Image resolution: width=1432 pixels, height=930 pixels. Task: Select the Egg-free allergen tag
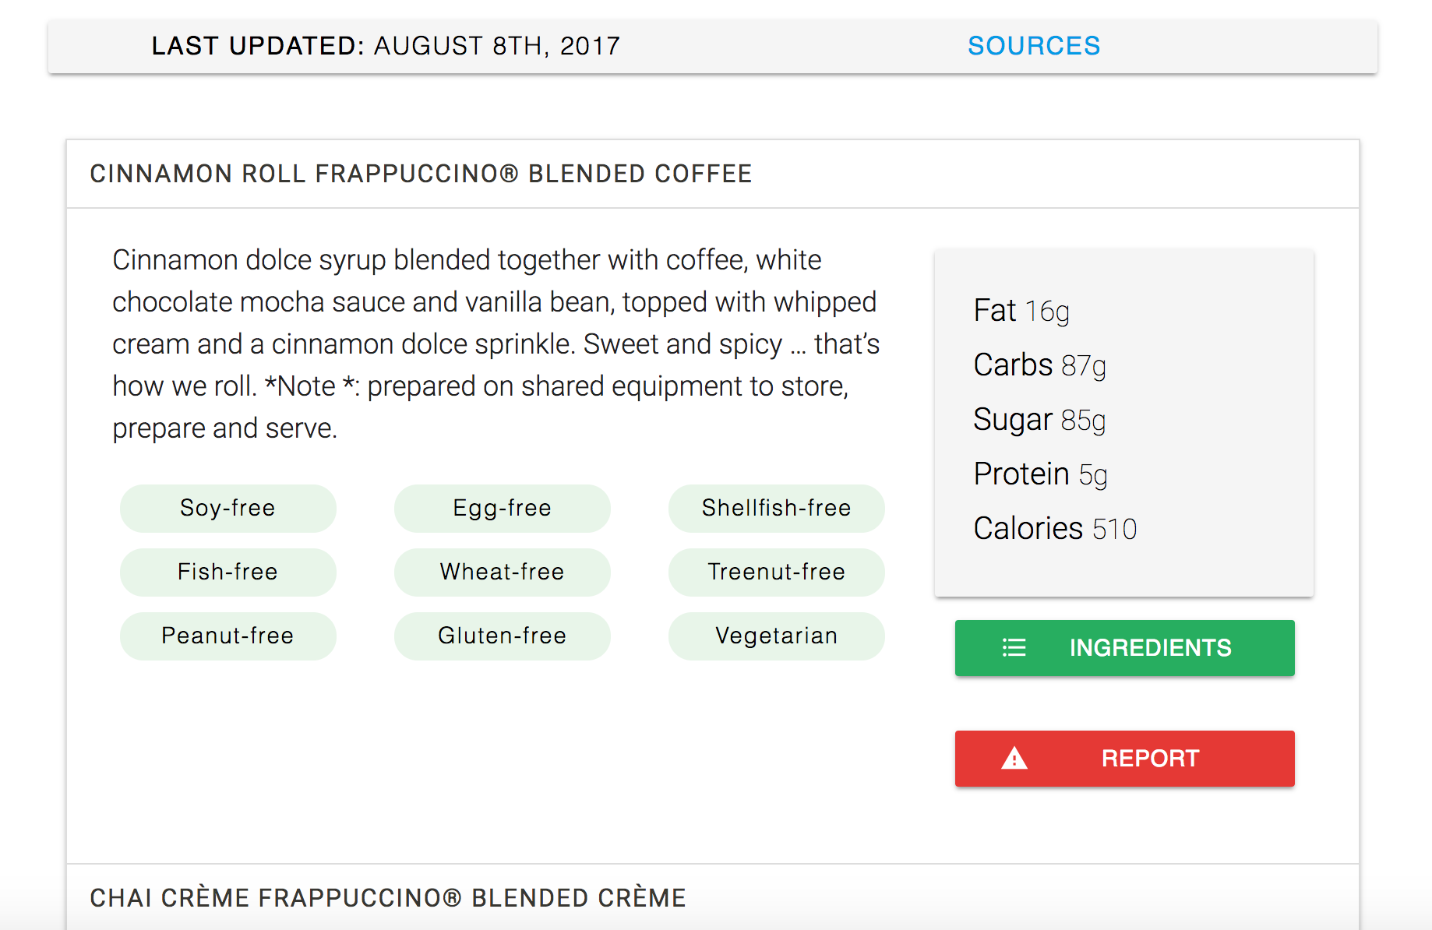[502, 508]
